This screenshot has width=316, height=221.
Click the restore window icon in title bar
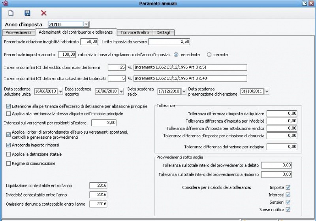[305, 3]
